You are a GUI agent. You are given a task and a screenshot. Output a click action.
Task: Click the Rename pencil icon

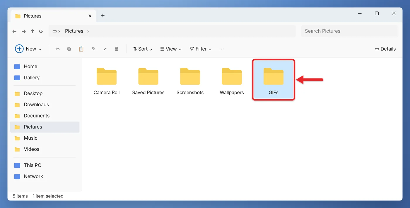93,49
